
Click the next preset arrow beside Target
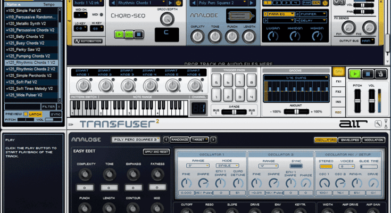click(213, 140)
